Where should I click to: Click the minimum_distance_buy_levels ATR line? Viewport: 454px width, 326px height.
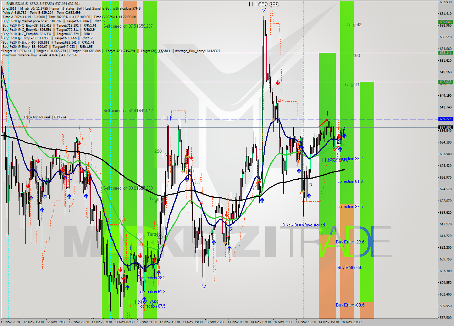pyautogui.click(x=39, y=55)
